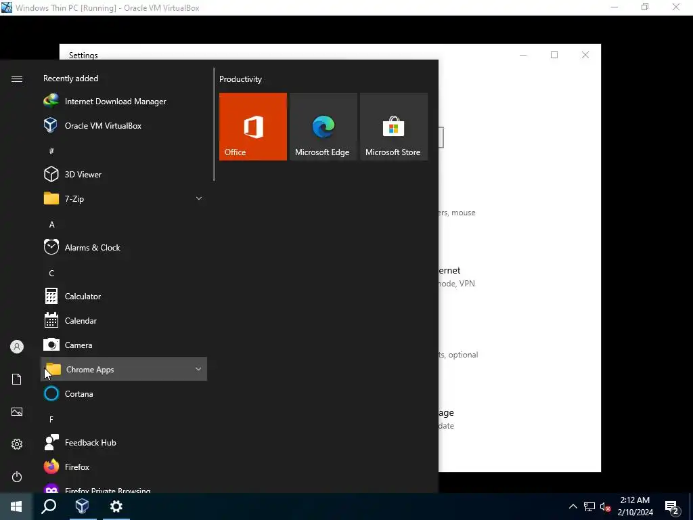This screenshot has height=520, width=693.
Task: Expand Chrome Apps folder chevron
Action: pos(198,369)
